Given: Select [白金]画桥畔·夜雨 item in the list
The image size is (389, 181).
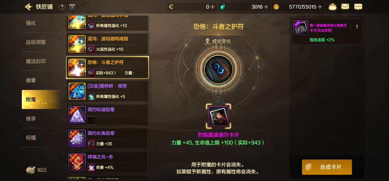Looking at the screenshot, I should click(x=107, y=91).
